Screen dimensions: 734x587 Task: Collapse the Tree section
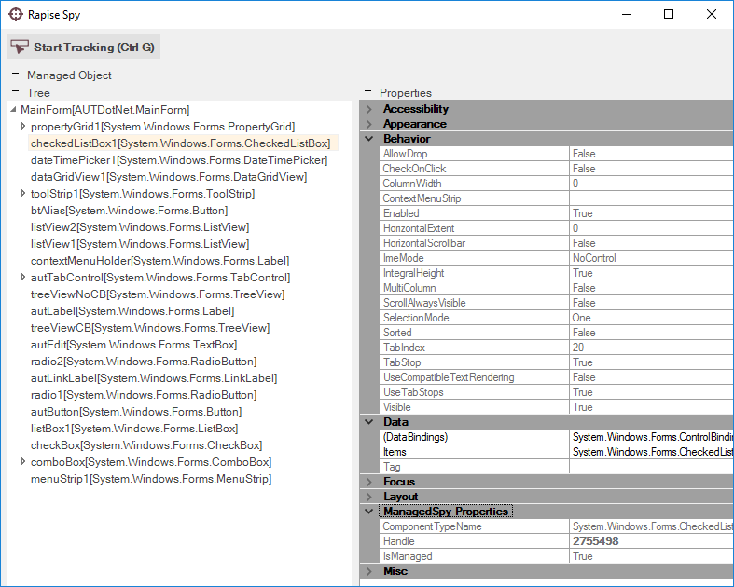pos(16,91)
